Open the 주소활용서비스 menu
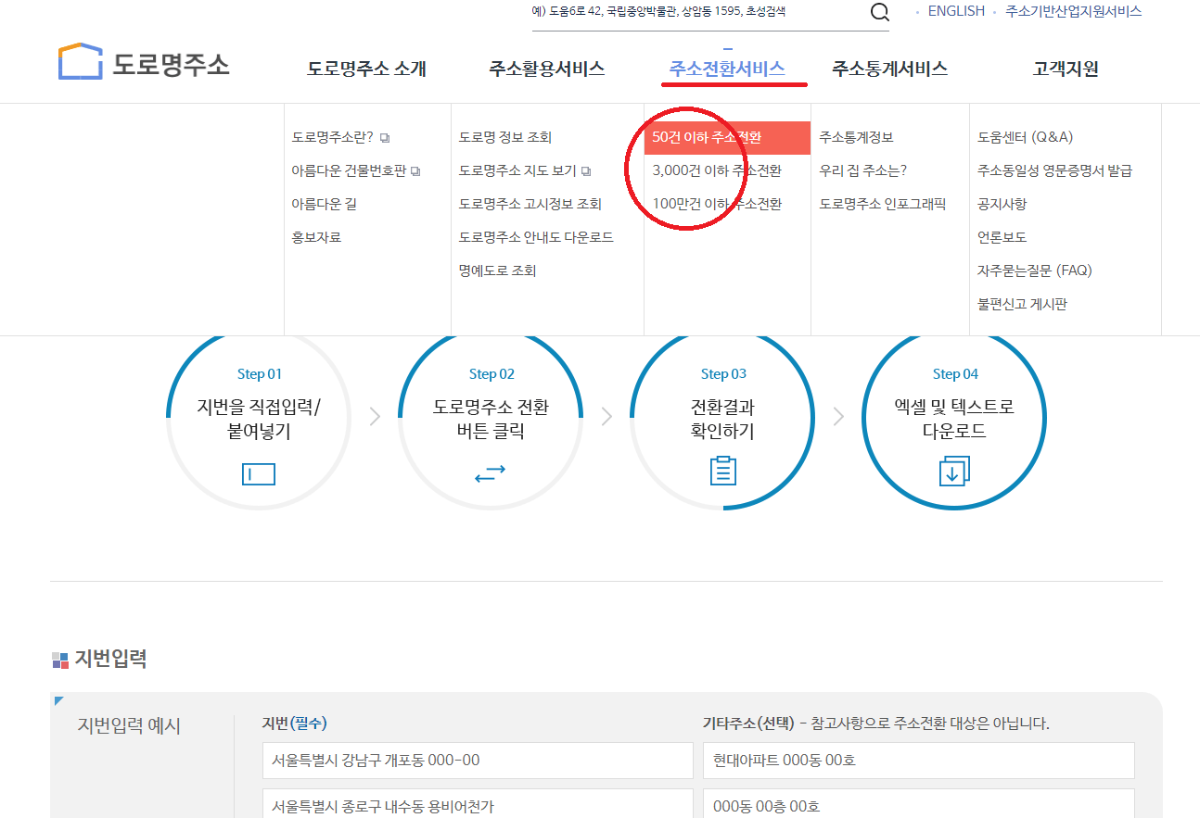The image size is (1200, 818). click(547, 69)
